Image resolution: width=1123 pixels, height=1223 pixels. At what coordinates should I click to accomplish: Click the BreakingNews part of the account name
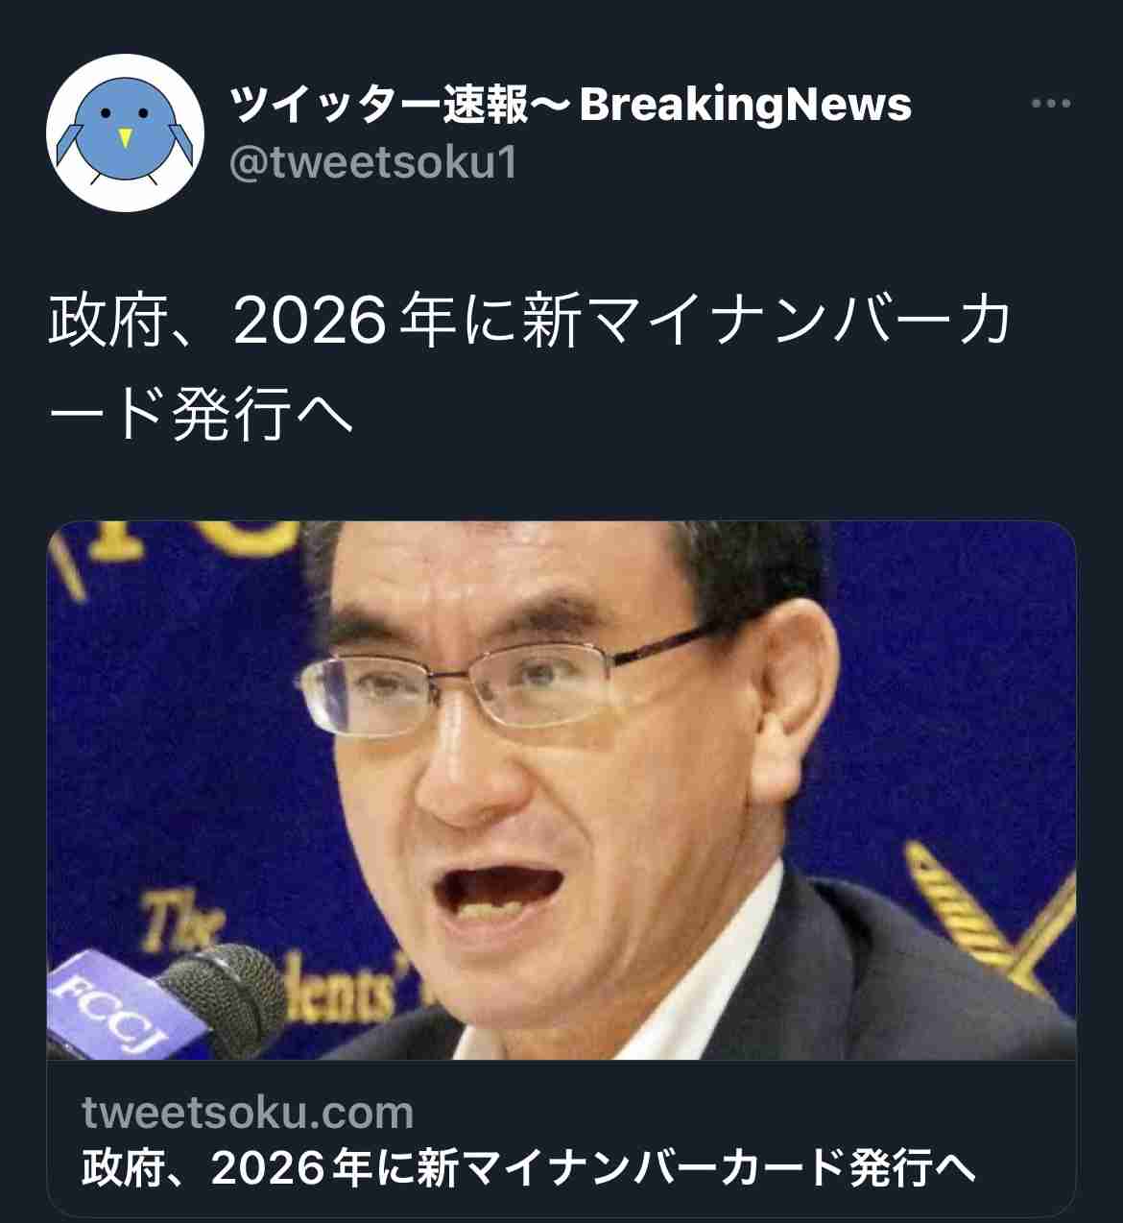point(746,104)
